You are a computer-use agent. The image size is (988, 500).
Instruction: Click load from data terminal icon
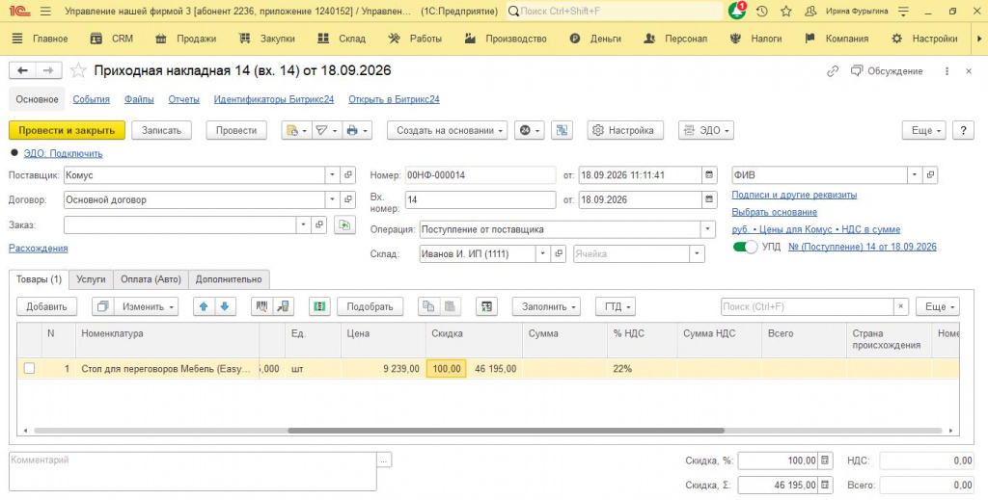(x=283, y=306)
